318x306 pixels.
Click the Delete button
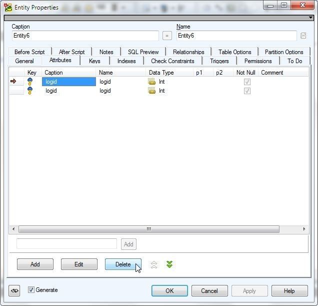point(123,264)
